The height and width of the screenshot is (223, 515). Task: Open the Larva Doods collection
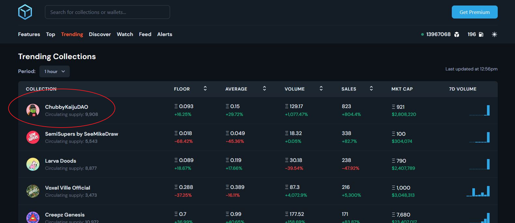click(x=61, y=161)
